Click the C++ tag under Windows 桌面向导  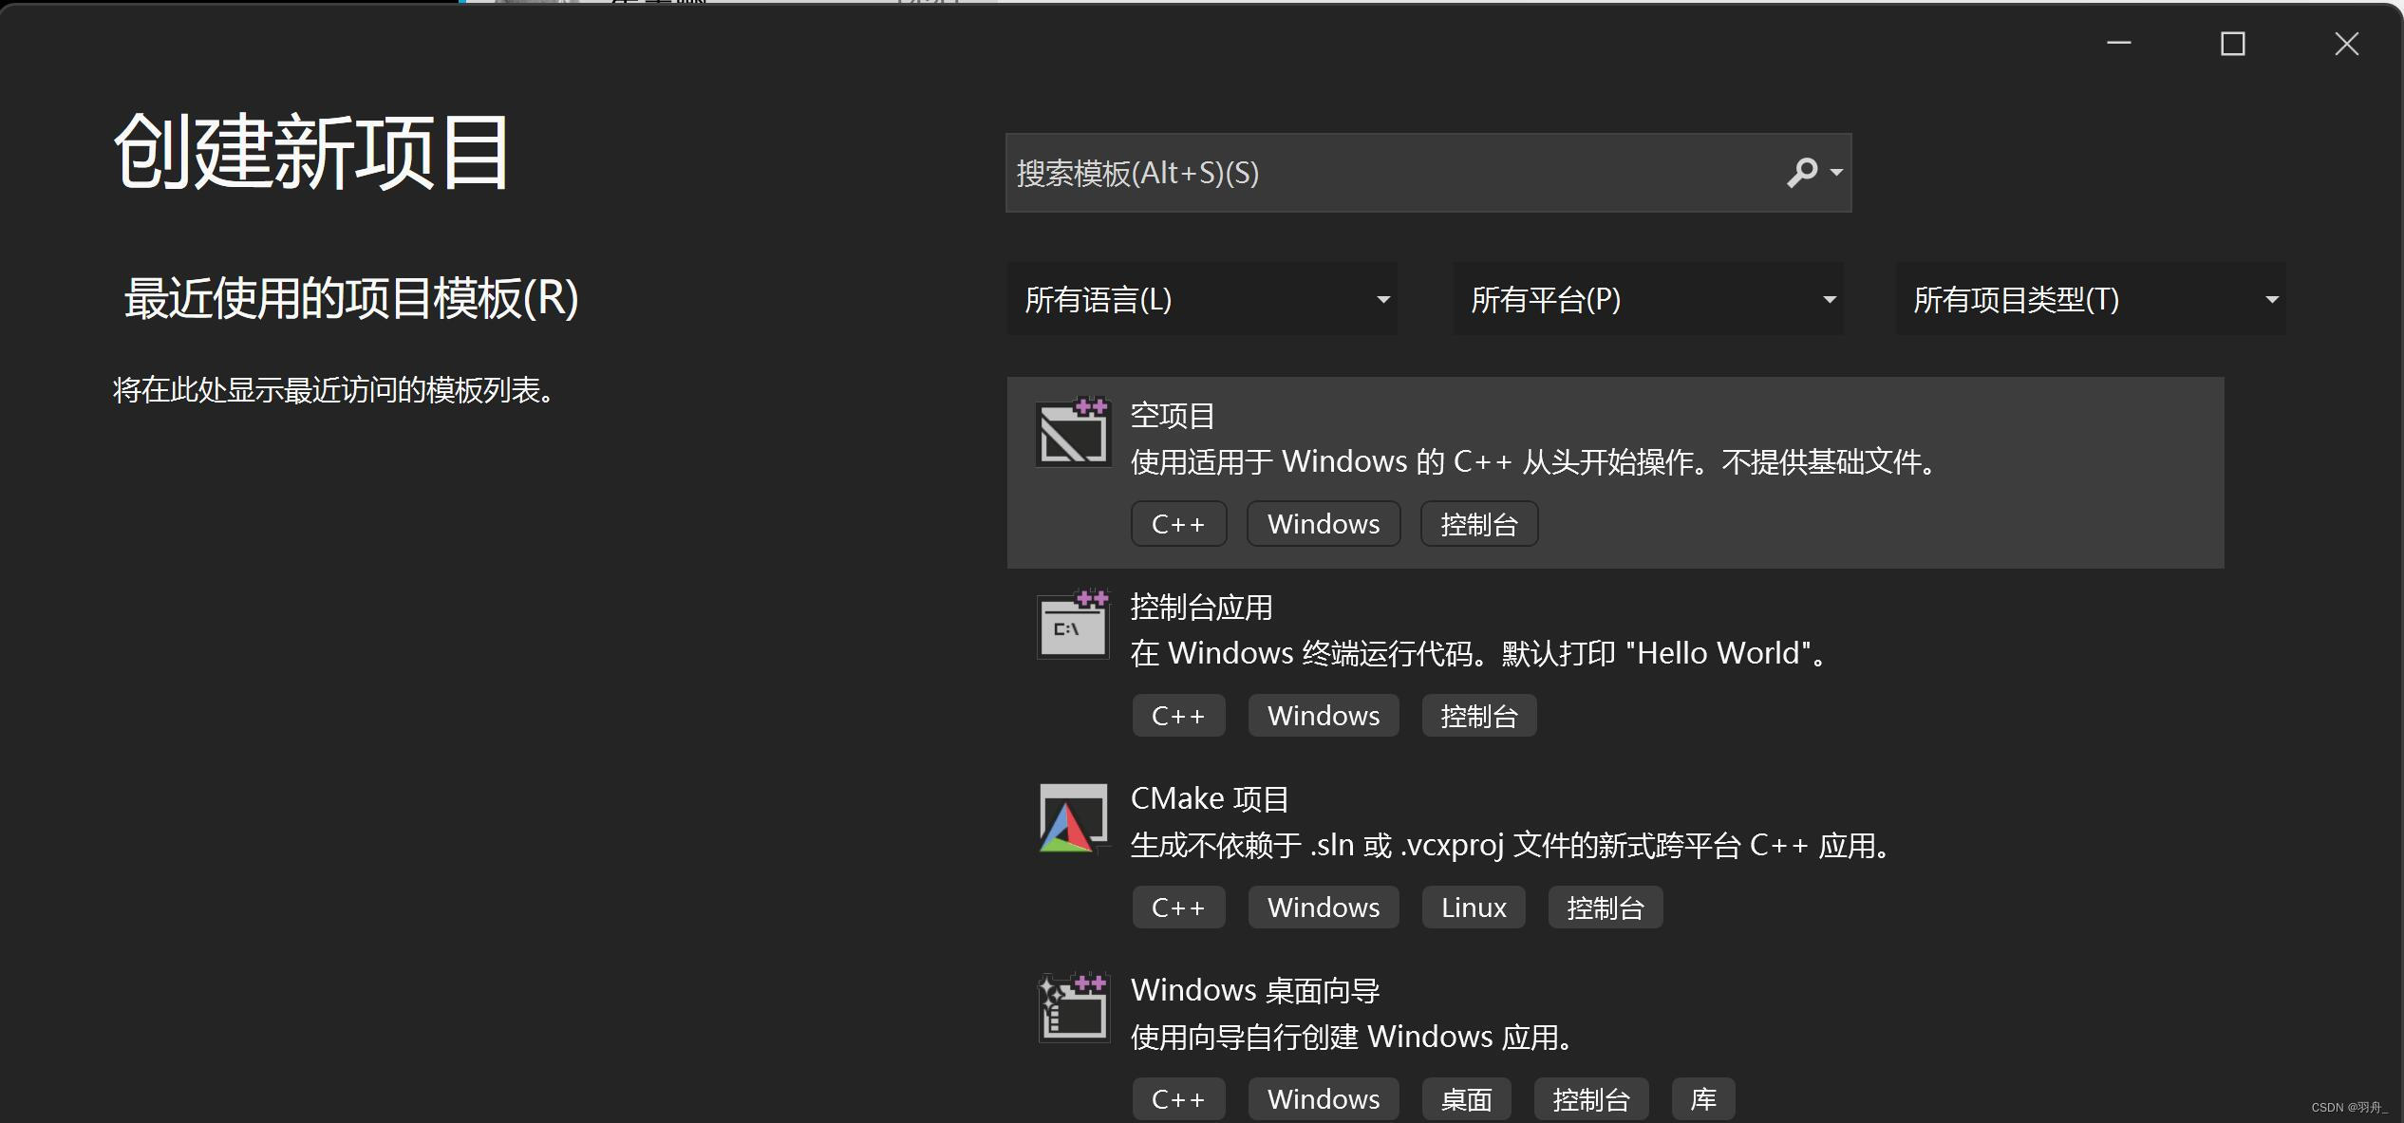1178,1099
